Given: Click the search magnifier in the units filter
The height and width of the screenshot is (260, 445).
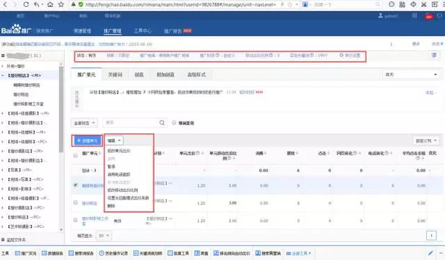Looking at the screenshot, I should [x=162, y=122].
